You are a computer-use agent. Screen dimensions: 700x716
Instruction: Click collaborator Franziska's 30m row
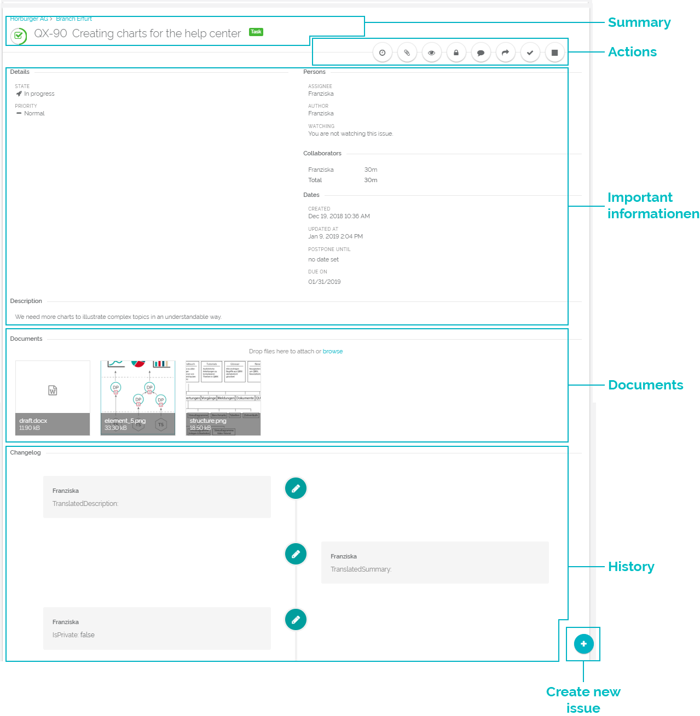[343, 170]
